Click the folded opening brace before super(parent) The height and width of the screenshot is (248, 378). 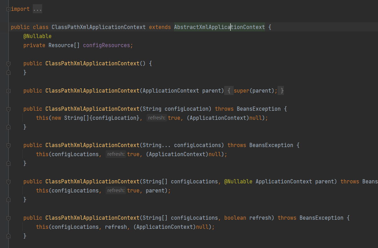click(x=229, y=91)
